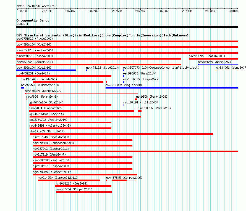Click nsv442491 (McCarroll2008) label
Viewport: 246px width, 211px height.
click(50, 125)
